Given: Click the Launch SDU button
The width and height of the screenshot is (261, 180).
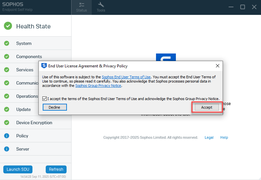Looking at the screenshot, I should coord(18,169).
